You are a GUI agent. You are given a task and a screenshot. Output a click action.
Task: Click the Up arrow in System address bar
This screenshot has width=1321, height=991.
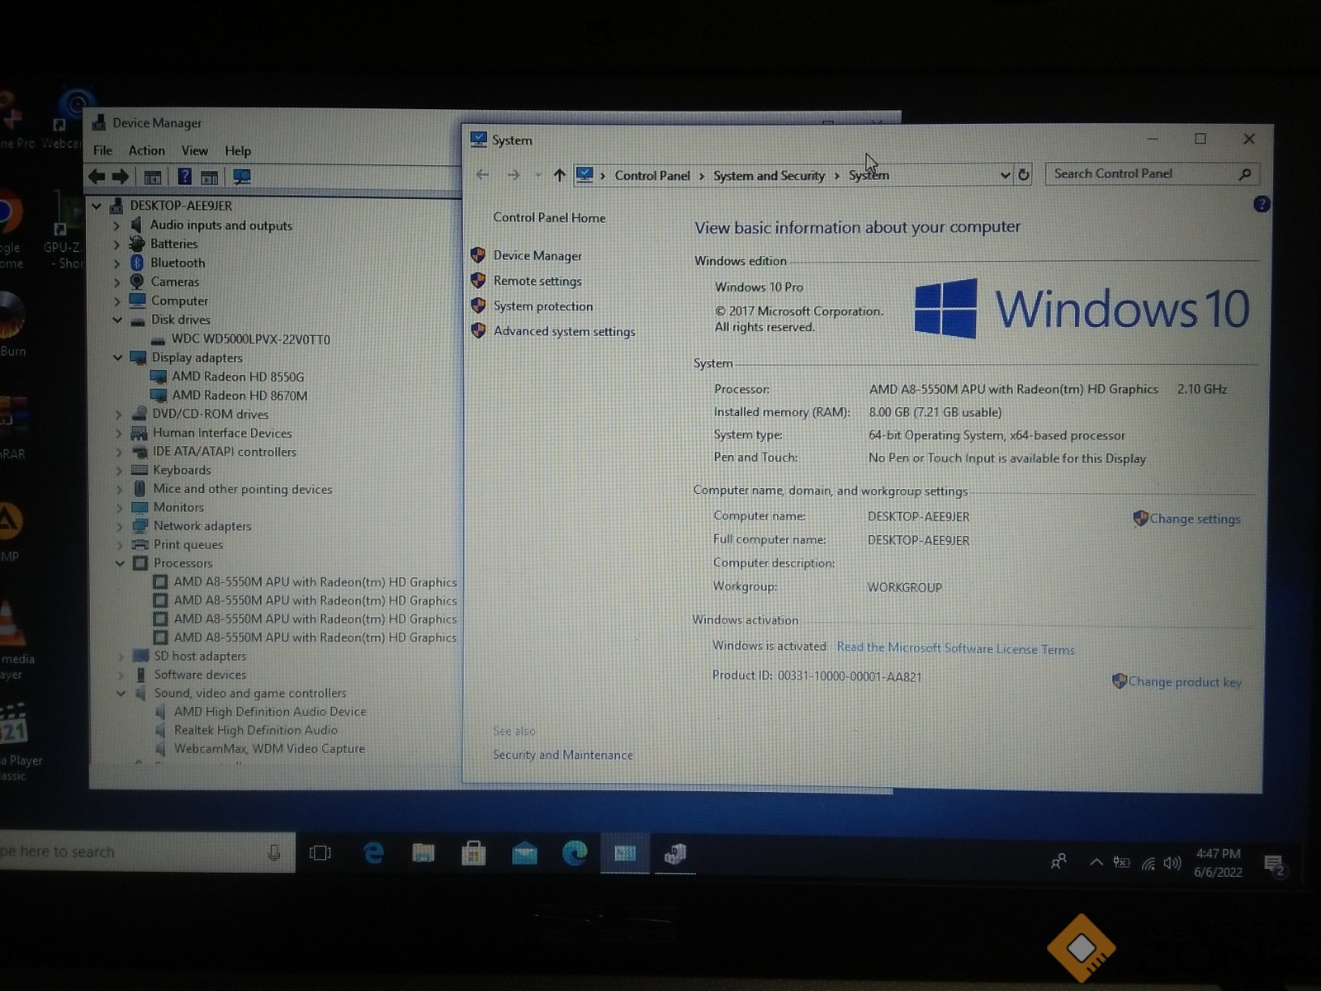pos(560,175)
